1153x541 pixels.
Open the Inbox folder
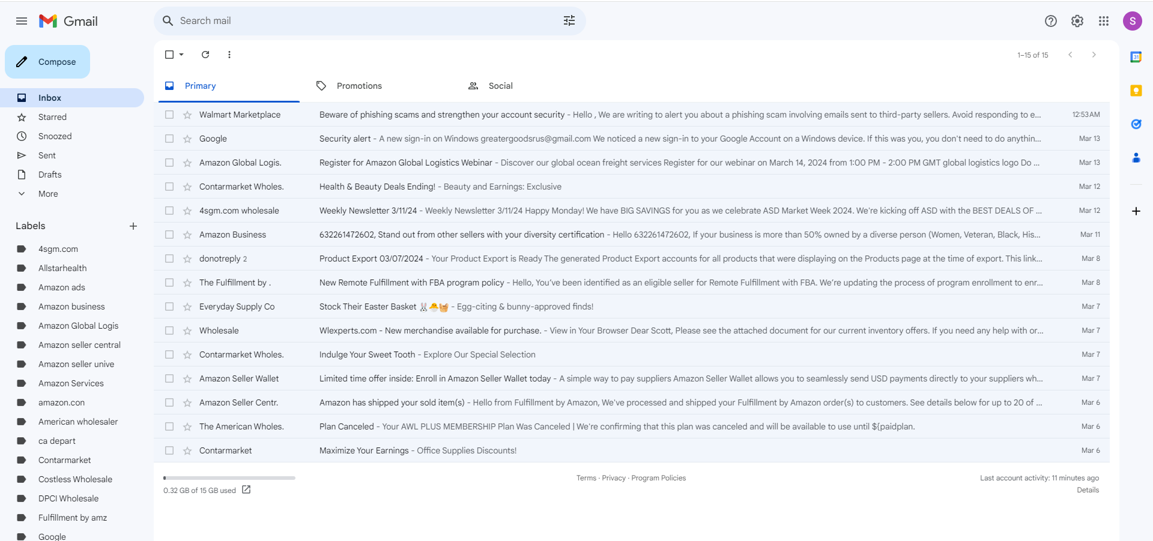[x=72, y=98]
